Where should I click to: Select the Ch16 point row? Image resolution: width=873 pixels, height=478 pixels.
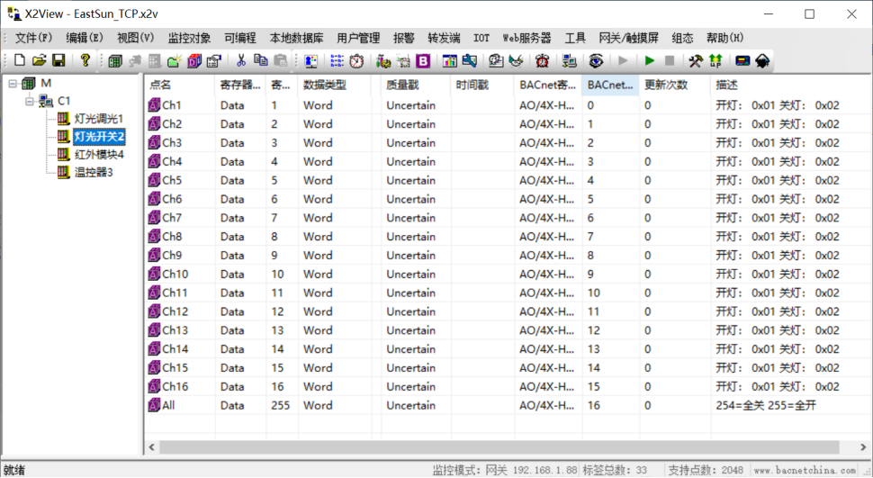click(508, 387)
